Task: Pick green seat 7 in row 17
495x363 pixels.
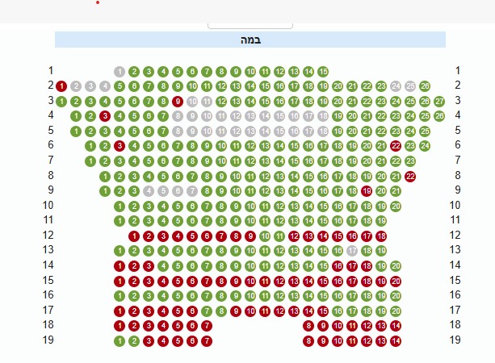Action: pyautogui.click(x=207, y=311)
